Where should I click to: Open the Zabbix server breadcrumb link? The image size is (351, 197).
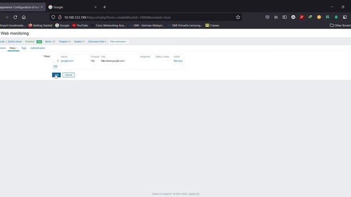click(15, 42)
